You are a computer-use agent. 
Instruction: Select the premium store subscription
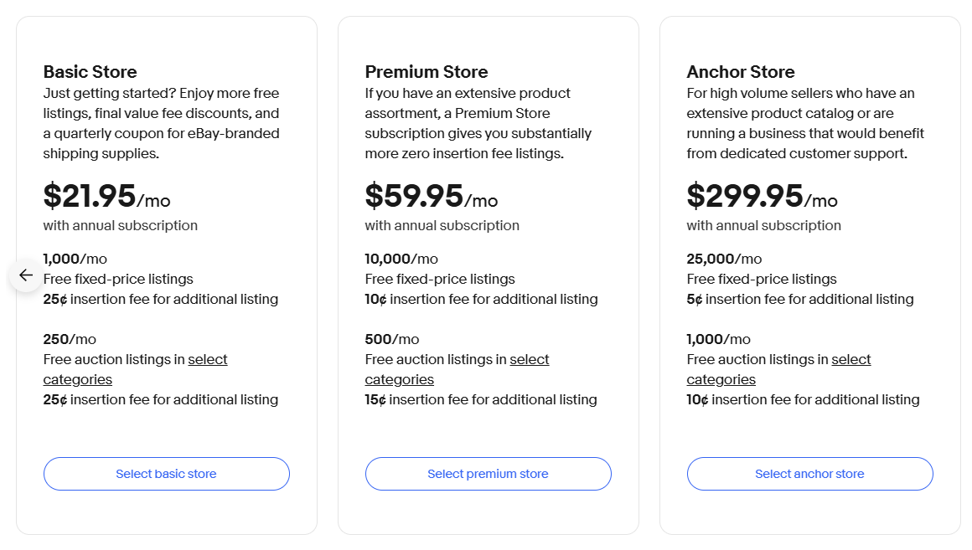[488, 474]
